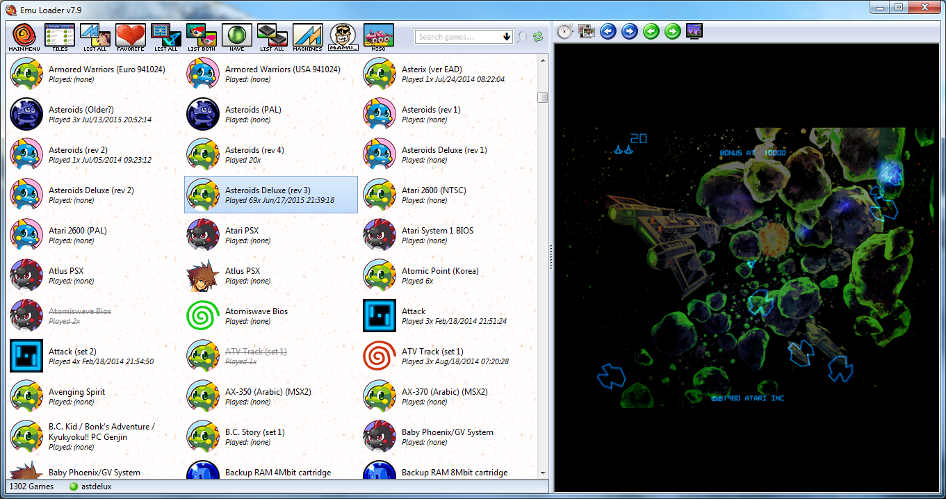Open the Main Menu swirl icon

pos(24,38)
